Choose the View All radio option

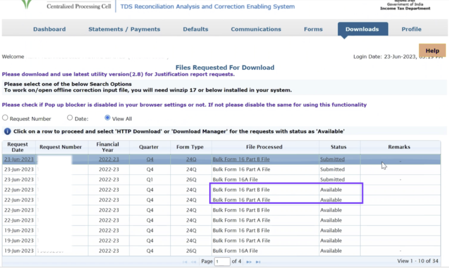tap(107, 118)
